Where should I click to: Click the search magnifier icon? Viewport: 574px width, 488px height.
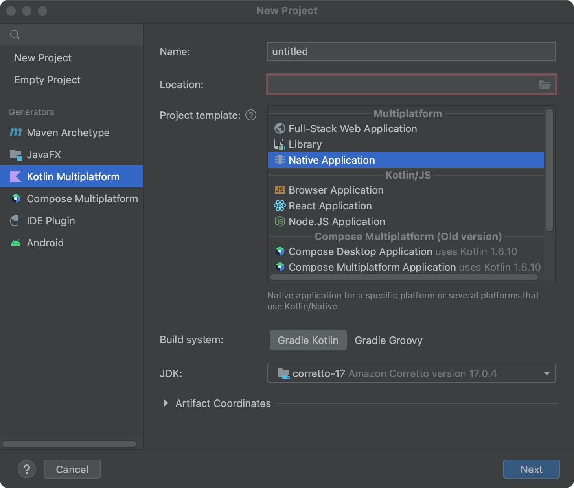[15, 35]
